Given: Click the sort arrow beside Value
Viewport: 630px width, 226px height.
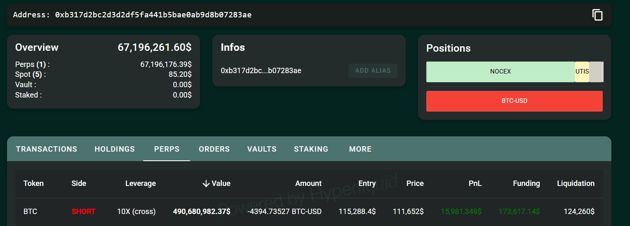Looking at the screenshot, I should tap(206, 183).
